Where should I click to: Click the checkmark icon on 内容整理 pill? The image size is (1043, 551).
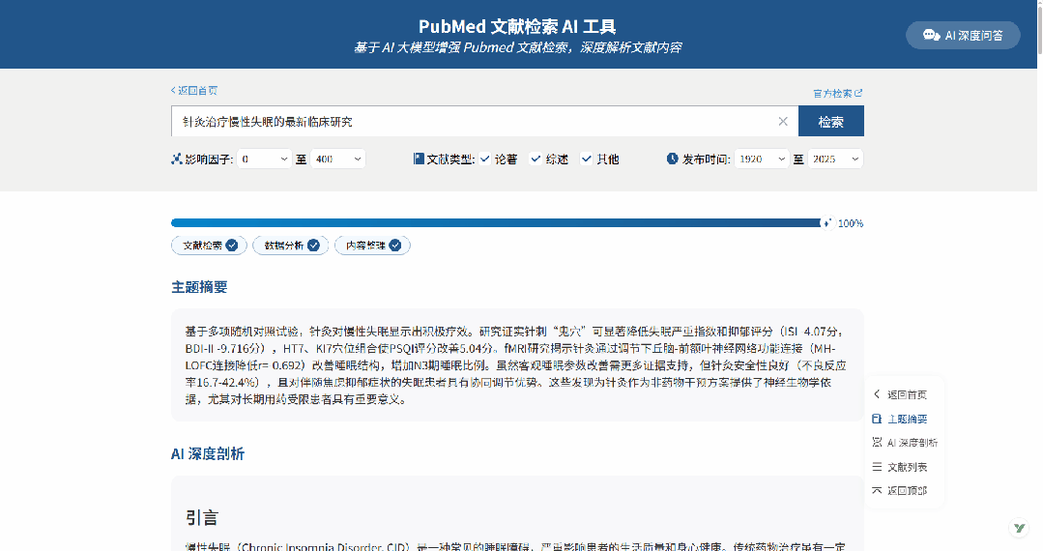click(395, 246)
